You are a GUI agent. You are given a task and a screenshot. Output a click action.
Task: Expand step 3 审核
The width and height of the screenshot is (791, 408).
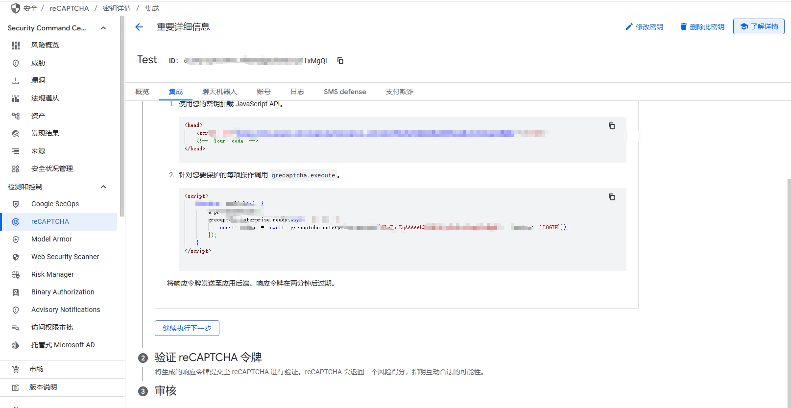[166, 391]
